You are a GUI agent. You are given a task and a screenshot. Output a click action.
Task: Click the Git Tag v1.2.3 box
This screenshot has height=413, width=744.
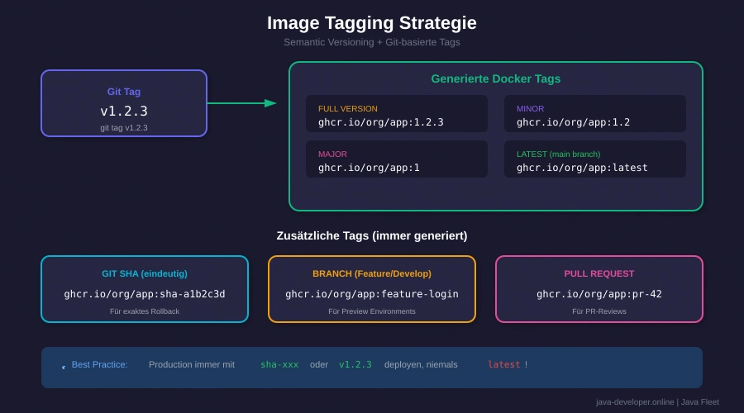(124, 103)
